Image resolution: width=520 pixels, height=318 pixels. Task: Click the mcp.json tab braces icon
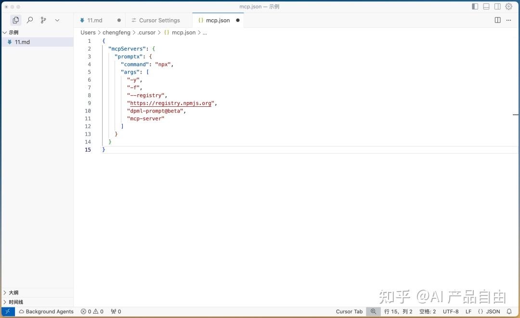201,20
